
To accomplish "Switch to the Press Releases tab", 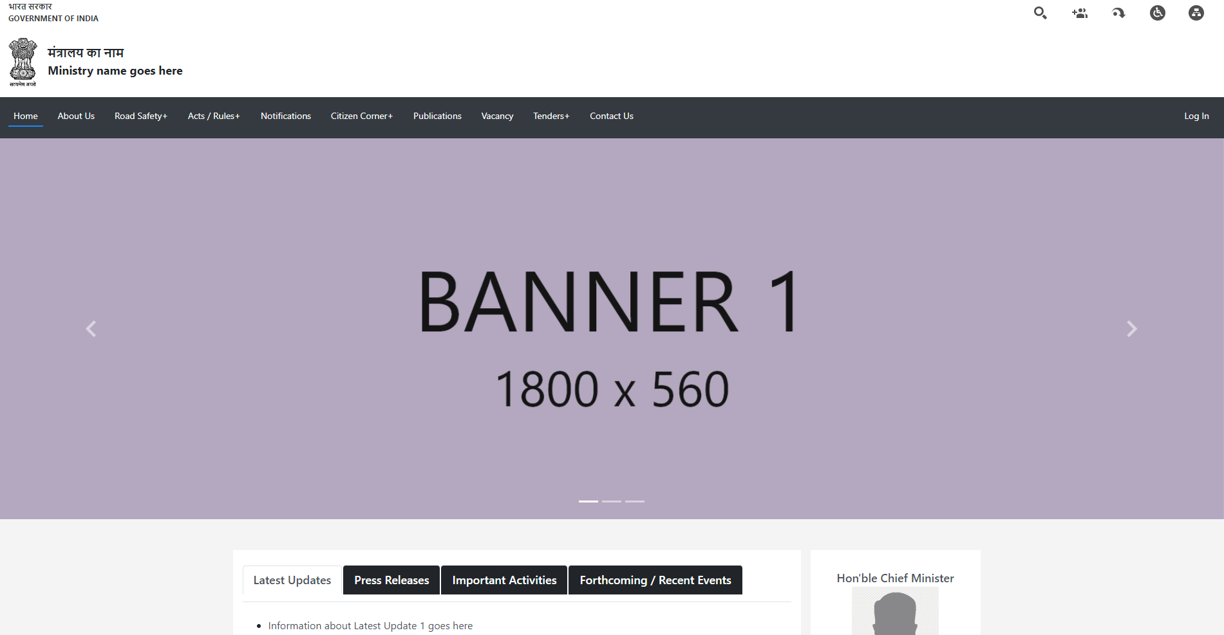I will pyautogui.click(x=391, y=580).
